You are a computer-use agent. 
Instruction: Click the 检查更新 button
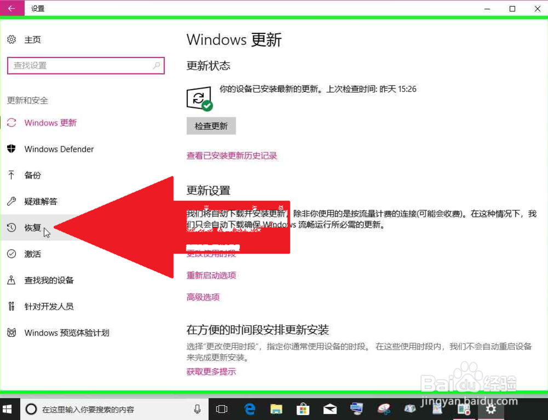pos(211,126)
